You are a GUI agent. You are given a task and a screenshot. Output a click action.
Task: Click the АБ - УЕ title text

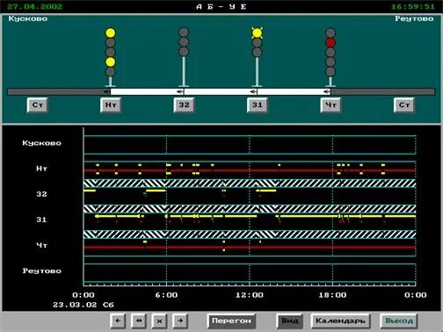pos(221,6)
